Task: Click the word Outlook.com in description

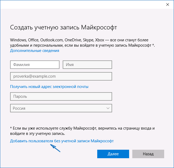Action: [52, 40]
